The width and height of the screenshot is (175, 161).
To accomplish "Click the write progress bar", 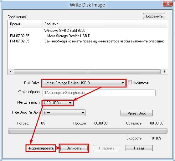I will (88, 131).
